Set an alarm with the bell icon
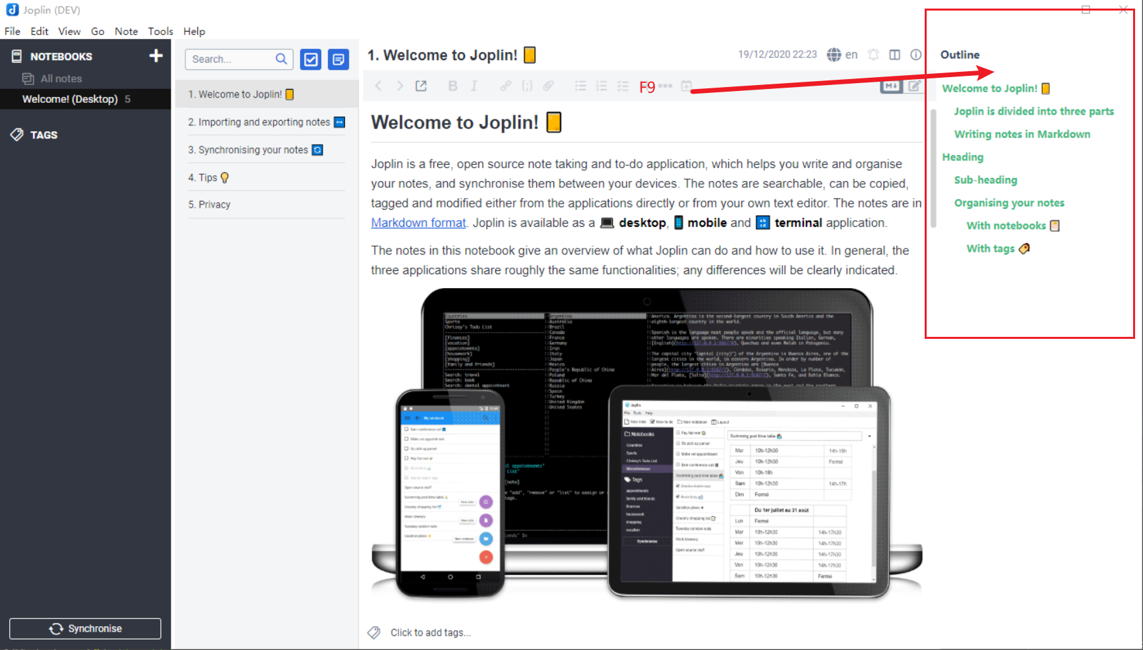This screenshot has width=1143, height=650. tap(873, 55)
